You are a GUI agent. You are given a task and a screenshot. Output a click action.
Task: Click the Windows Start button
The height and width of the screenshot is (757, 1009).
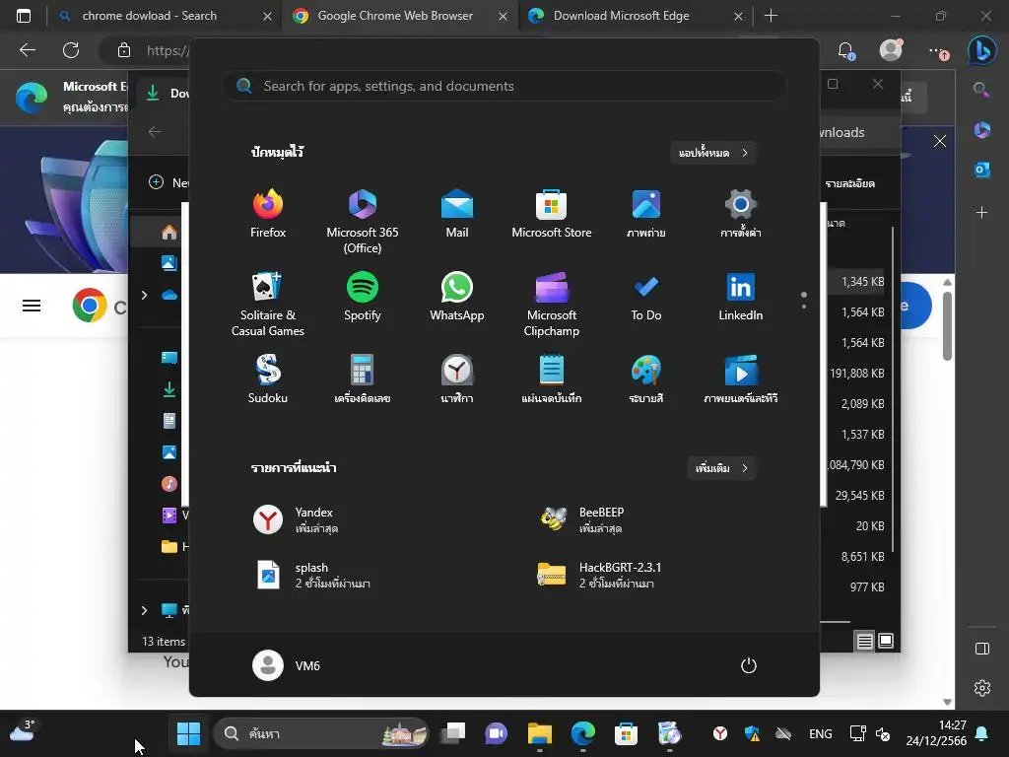[x=188, y=733]
